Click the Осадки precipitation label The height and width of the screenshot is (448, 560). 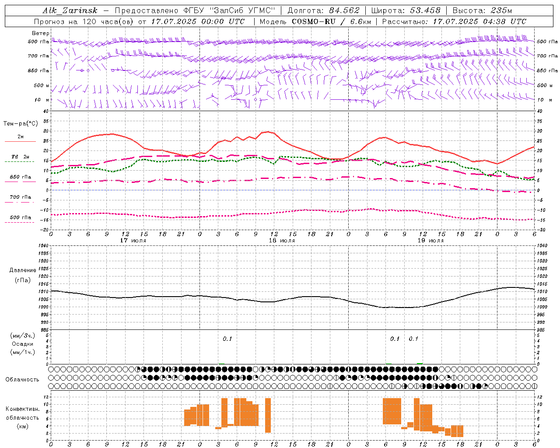coord(22,344)
